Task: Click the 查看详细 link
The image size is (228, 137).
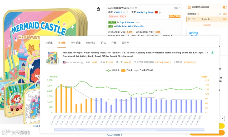Action: (x=207, y=25)
